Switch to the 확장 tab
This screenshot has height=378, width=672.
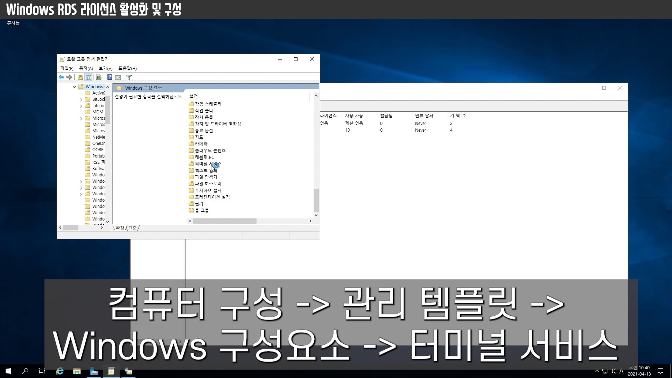[120, 228]
